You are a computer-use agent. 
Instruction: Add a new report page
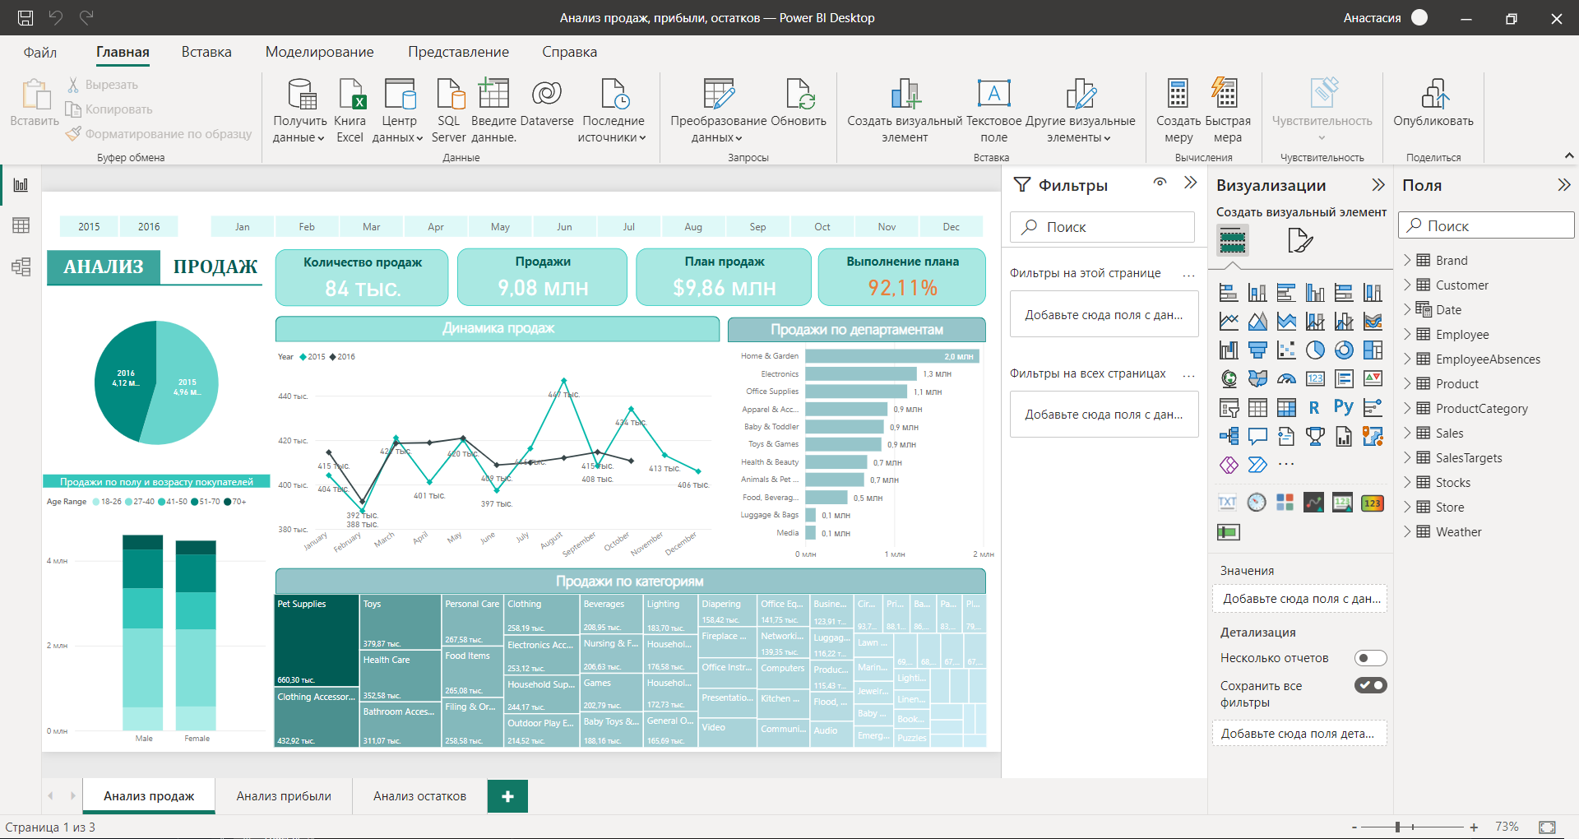[x=507, y=796]
